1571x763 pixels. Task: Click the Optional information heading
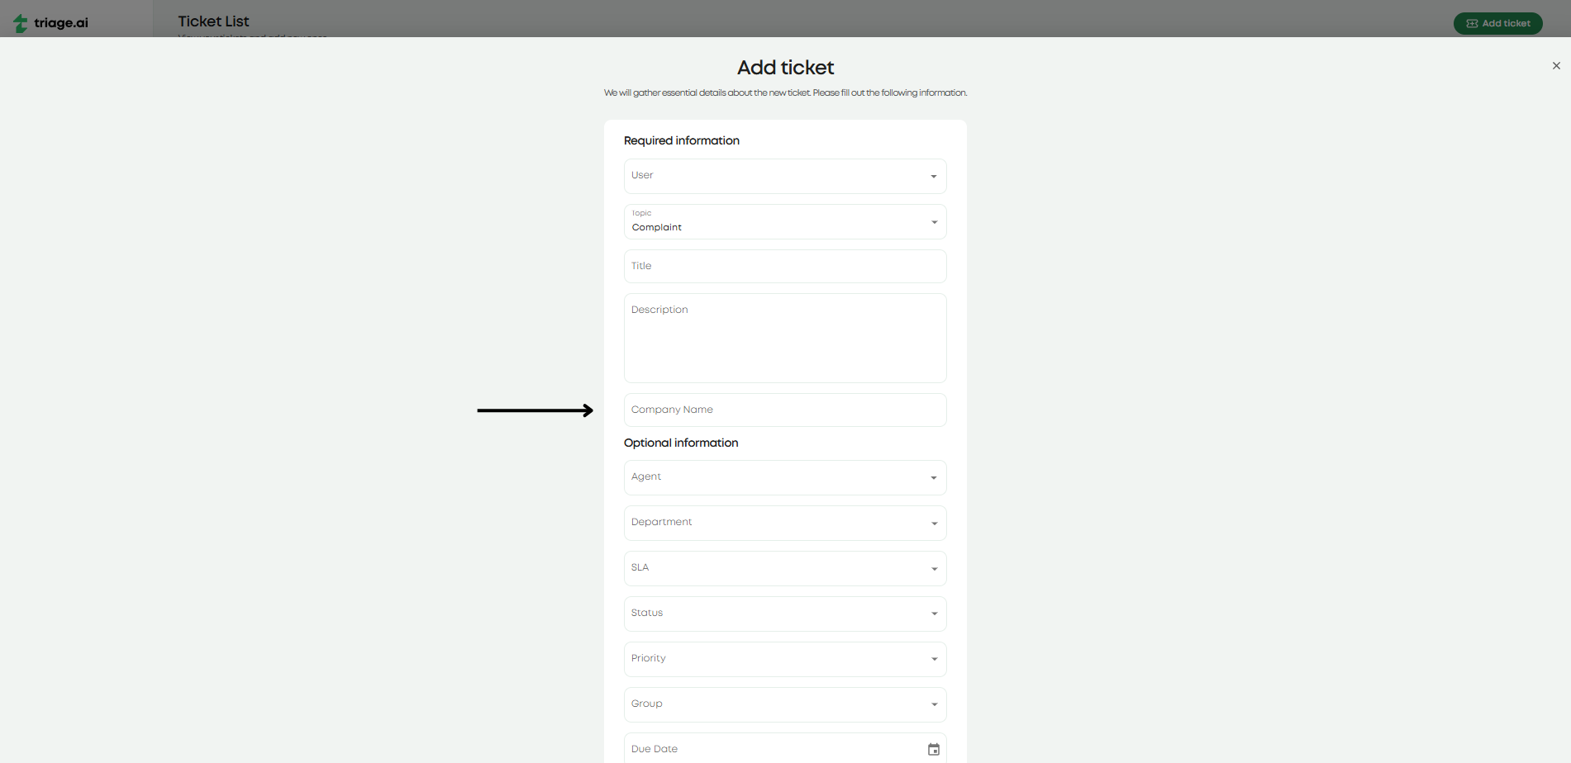pyautogui.click(x=681, y=443)
